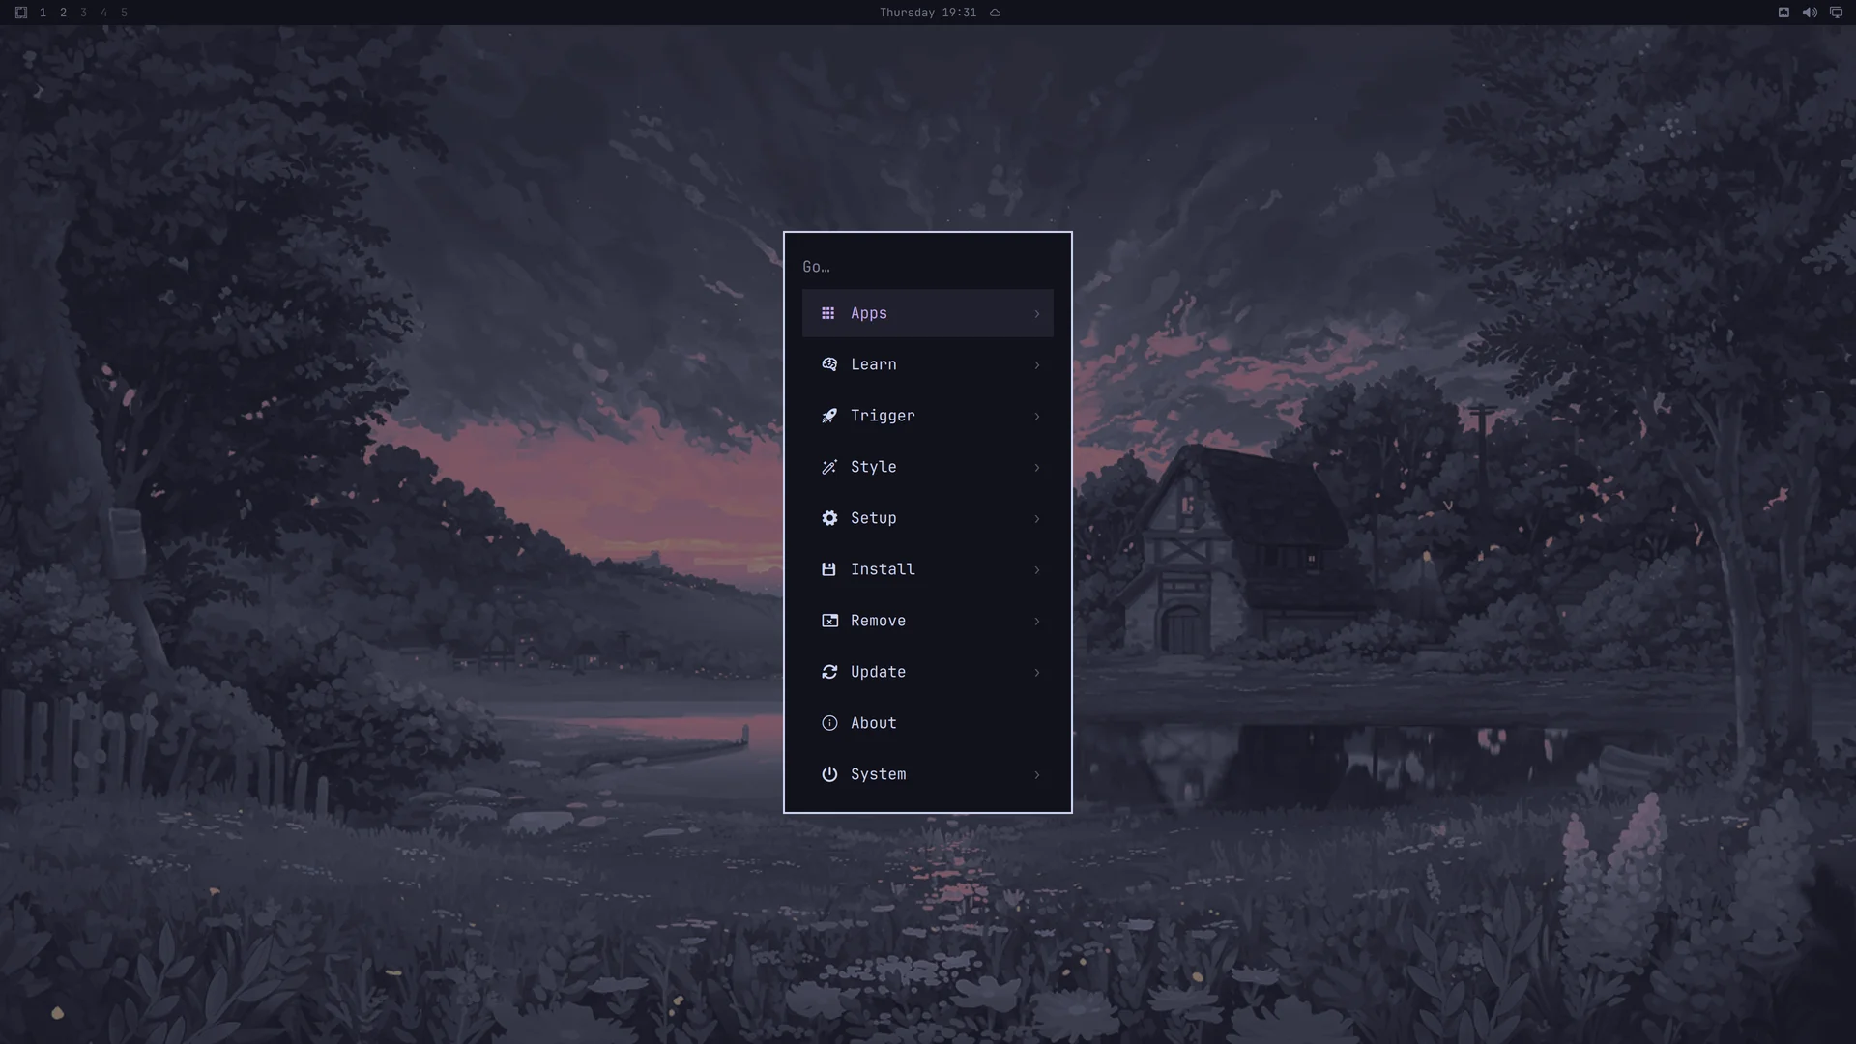Viewport: 1856px width, 1044px height.
Task: Focus the Go… search input field
Action: tap(928, 267)
